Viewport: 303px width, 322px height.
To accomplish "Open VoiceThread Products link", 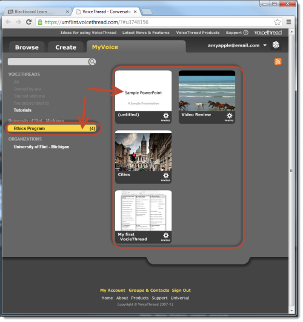I will pyautogui.click(x=198, y=33).
